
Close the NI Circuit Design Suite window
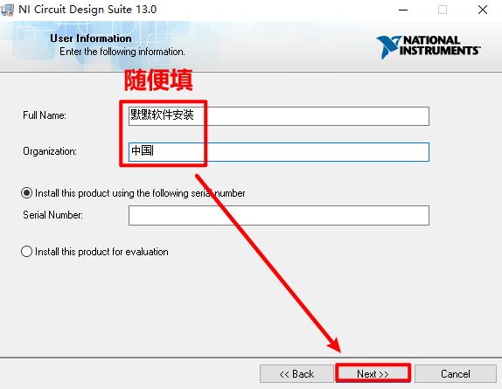coord(483,10)
